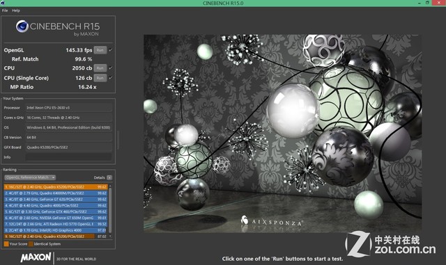Screen dimensions: 446x265
Task: Toggle the OpenGL test checkmark
Action: (111, 50)
